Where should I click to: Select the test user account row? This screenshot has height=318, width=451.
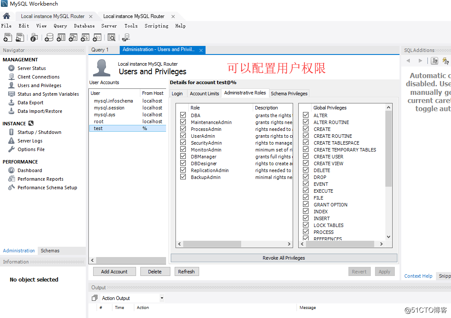[128, 128]
